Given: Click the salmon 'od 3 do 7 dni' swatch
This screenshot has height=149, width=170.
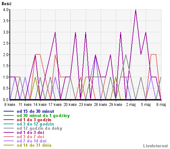Looking at the screenshot, I should [x=8, y=137].
